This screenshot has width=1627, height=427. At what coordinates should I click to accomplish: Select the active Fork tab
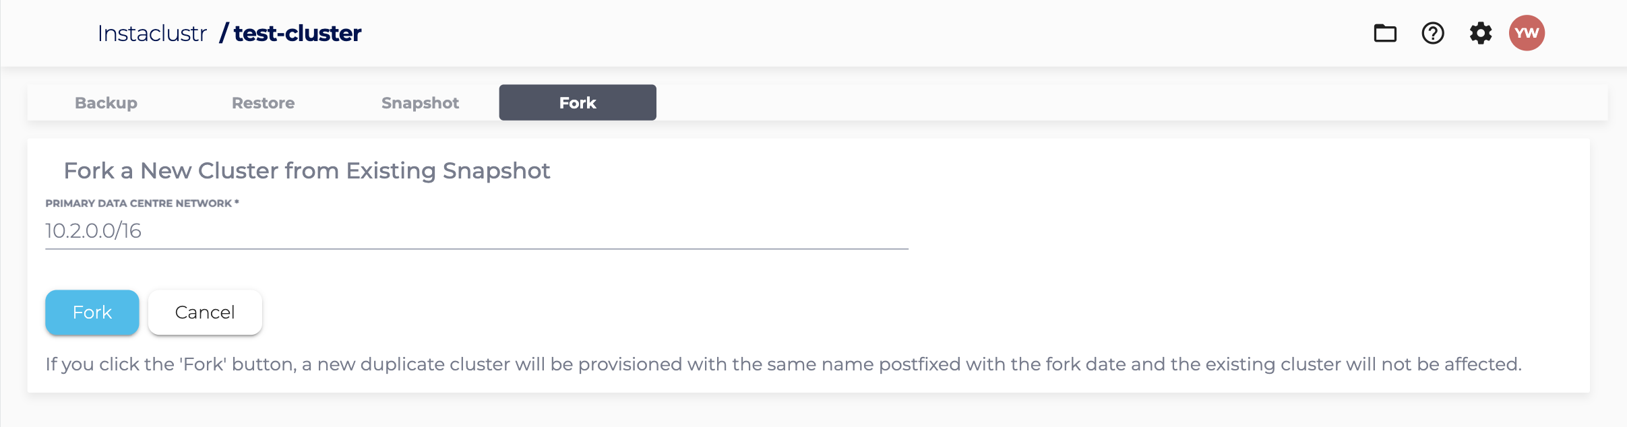pyautogui.click(x=578, y=103)
